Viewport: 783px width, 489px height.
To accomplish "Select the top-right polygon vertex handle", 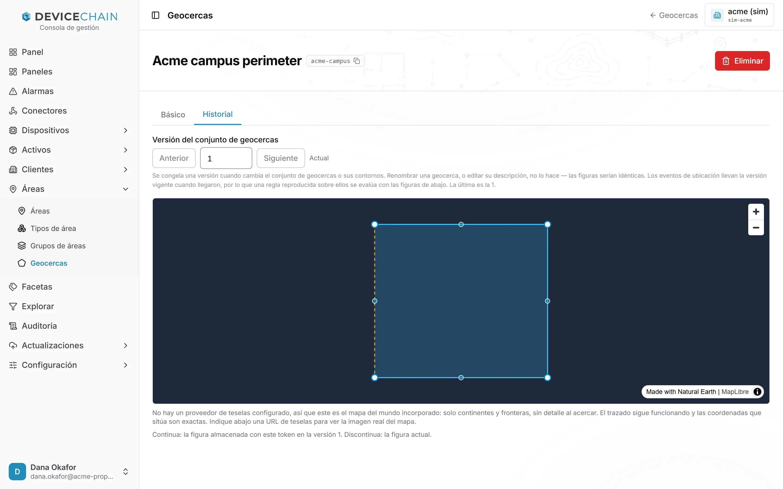I will point(548,224).
